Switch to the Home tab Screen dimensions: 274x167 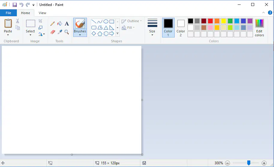(x=26, y=13)
